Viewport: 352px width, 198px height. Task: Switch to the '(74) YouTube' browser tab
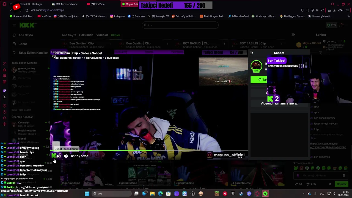pos(96,4)
